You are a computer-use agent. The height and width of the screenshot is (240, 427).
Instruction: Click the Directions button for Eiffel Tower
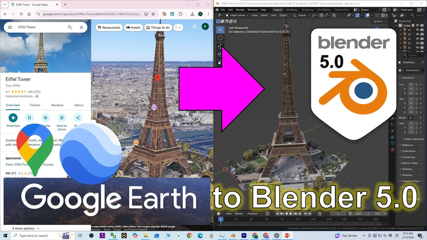click(x=13, y=118)
